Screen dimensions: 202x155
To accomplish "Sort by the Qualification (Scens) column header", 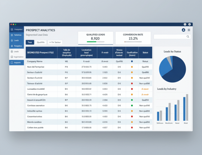I will click(132, 53).
